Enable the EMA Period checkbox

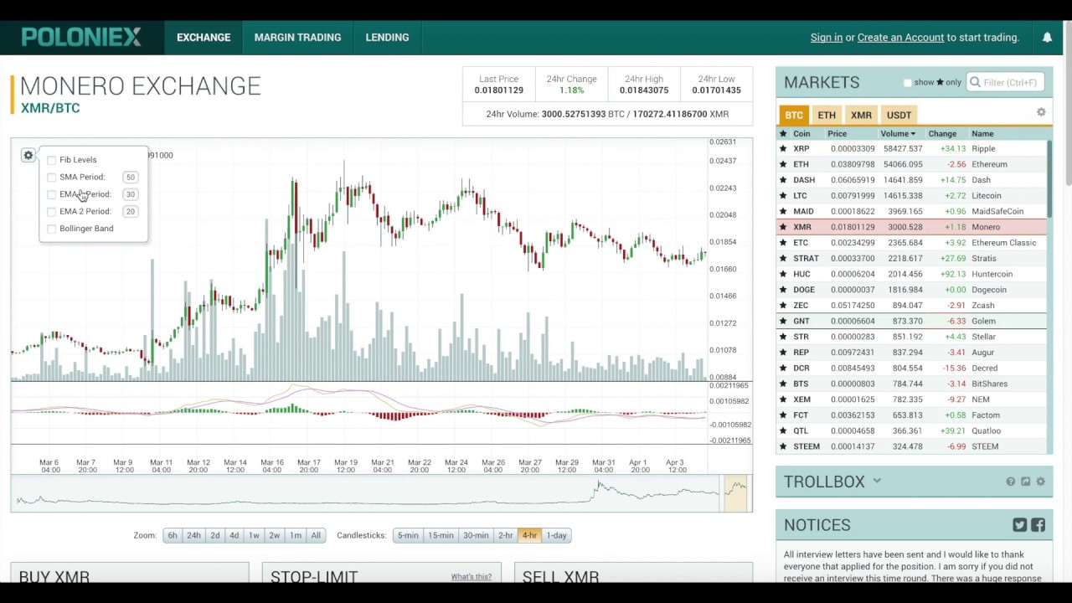click(x=52, y=194)
